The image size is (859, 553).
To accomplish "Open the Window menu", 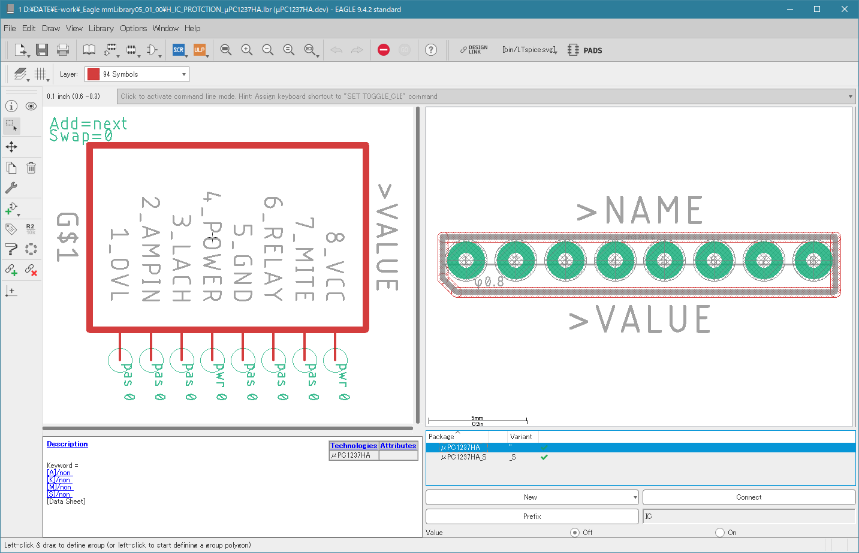I will (x=165, y=28).
